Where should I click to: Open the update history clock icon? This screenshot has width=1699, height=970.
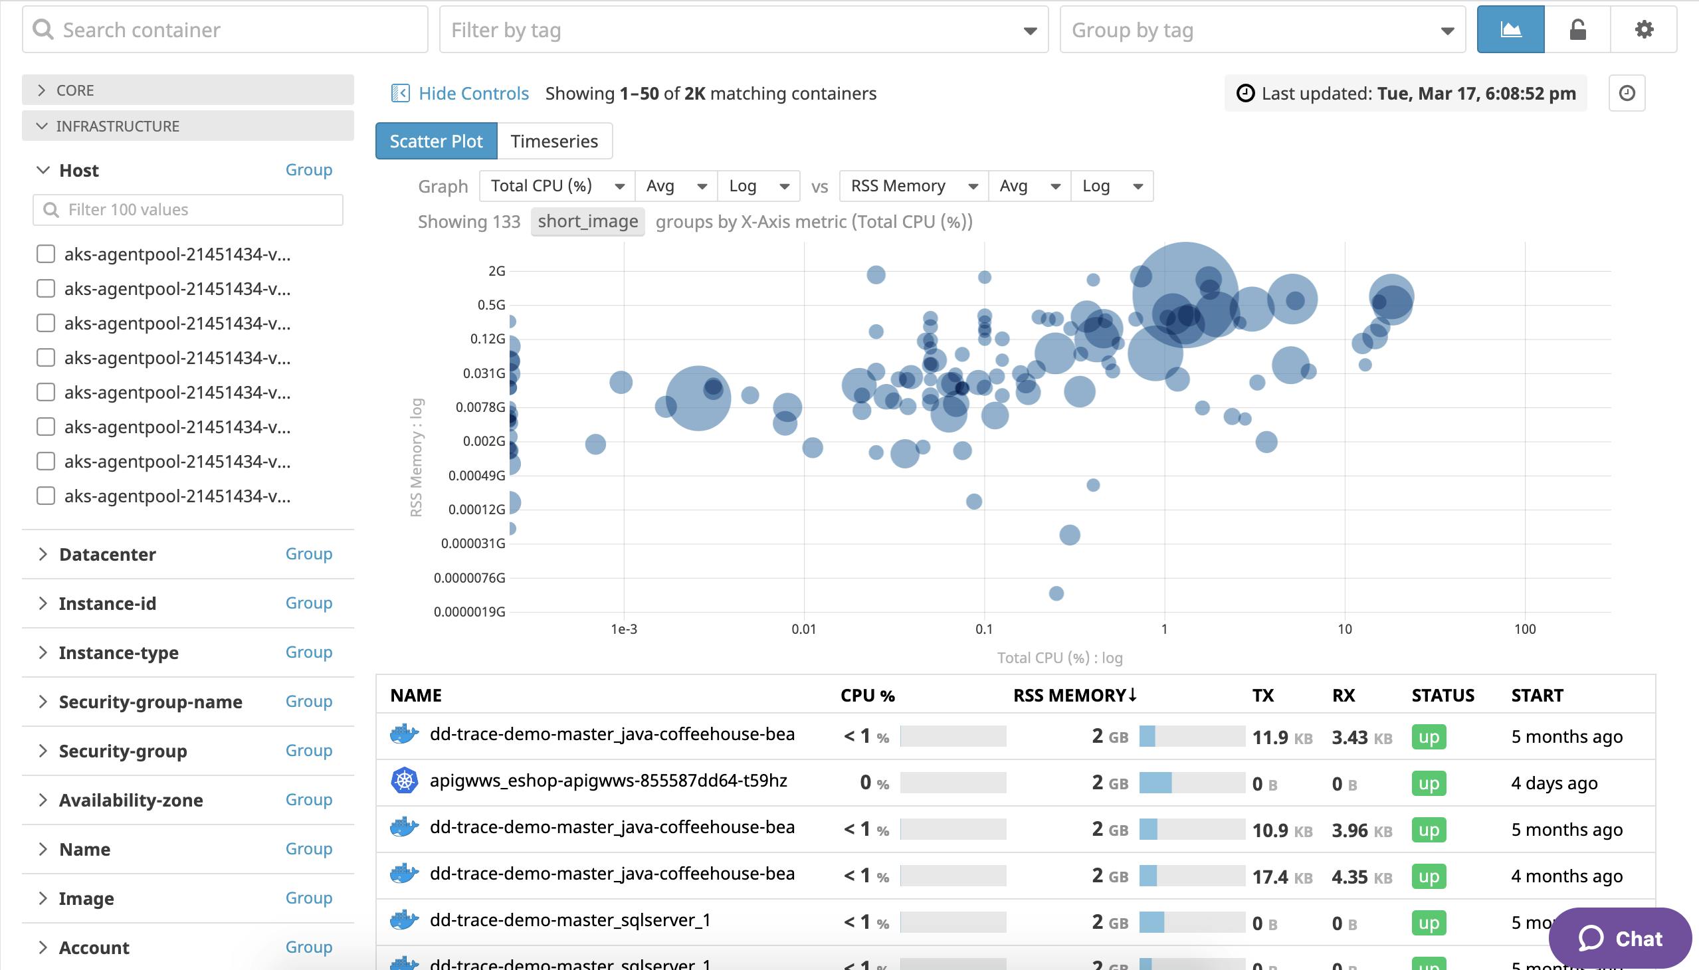click(1629, 92)
